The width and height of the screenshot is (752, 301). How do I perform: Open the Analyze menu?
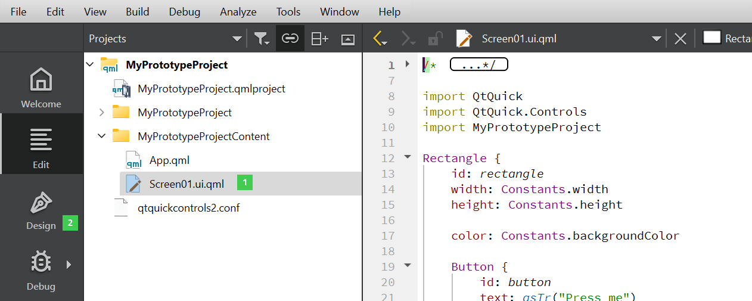coord(238,12)
